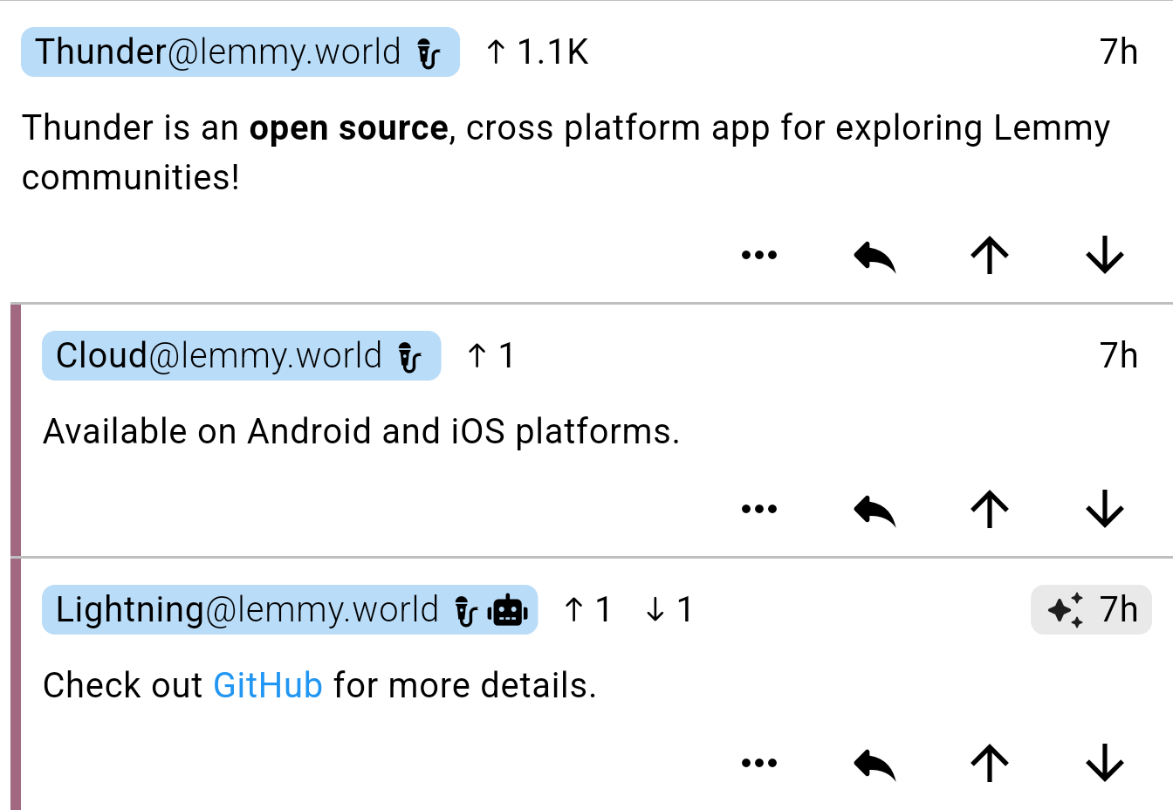
Task: Click Cloud's comment text about Android and iOS
Action: [x=360, y=432]
